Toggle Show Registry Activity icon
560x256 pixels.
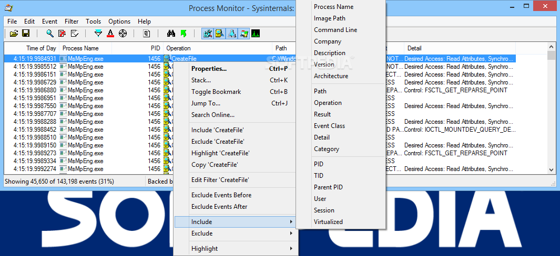point(208,34)
